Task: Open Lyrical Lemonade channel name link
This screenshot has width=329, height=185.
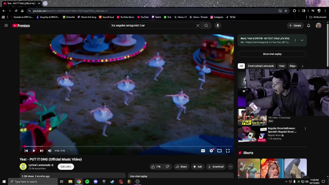Action: (x=40, y=165)
